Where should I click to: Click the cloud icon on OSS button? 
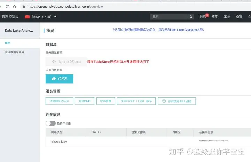[x=54, y=79]
